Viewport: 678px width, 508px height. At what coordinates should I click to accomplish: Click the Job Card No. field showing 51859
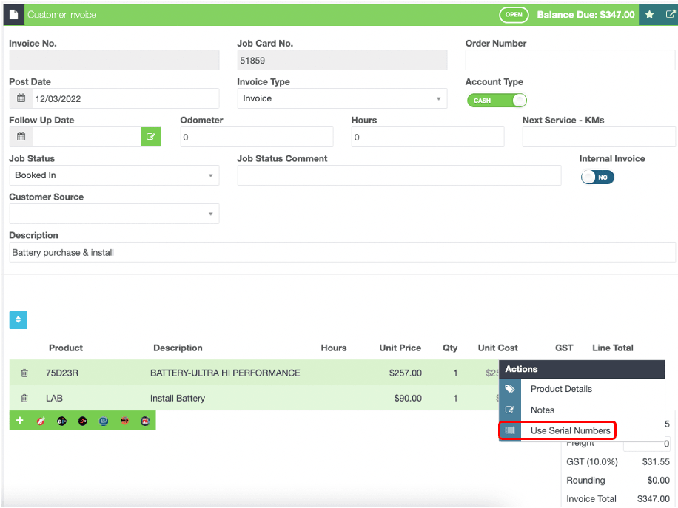(x=342, y=60)
